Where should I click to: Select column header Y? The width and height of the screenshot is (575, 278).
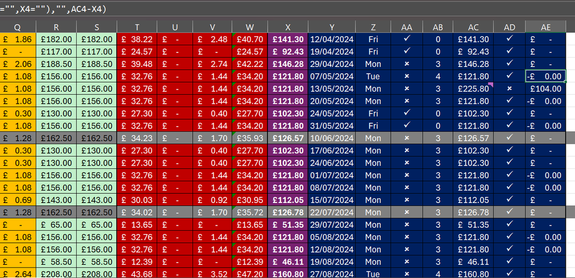tap(331, 27)
